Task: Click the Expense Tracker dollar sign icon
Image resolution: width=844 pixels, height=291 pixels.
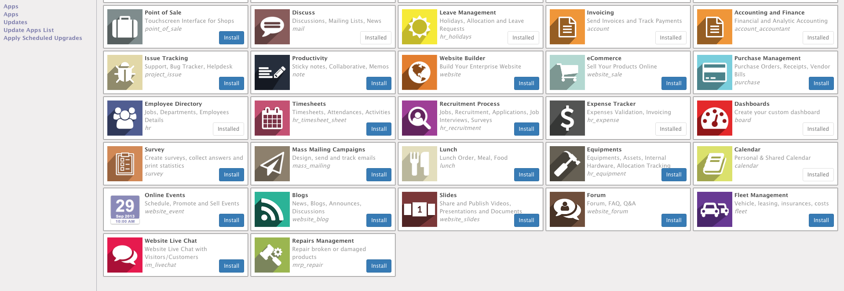Action: pyautogui.click(x=567, y=118)
